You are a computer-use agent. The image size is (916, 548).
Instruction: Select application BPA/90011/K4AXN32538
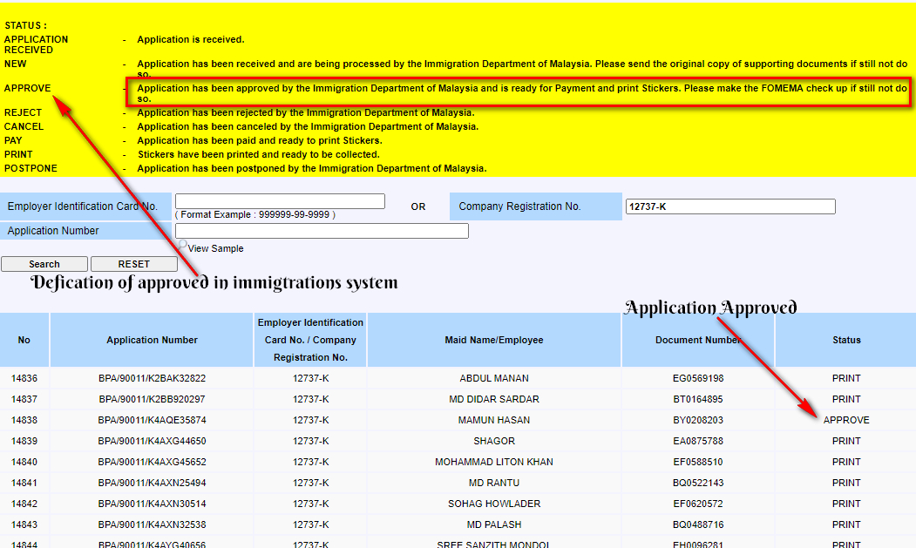(152, 524)
